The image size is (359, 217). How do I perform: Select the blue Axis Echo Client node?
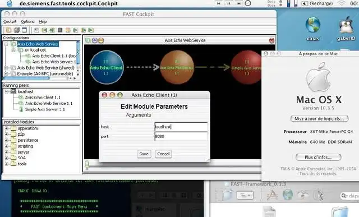coord(107,67)
